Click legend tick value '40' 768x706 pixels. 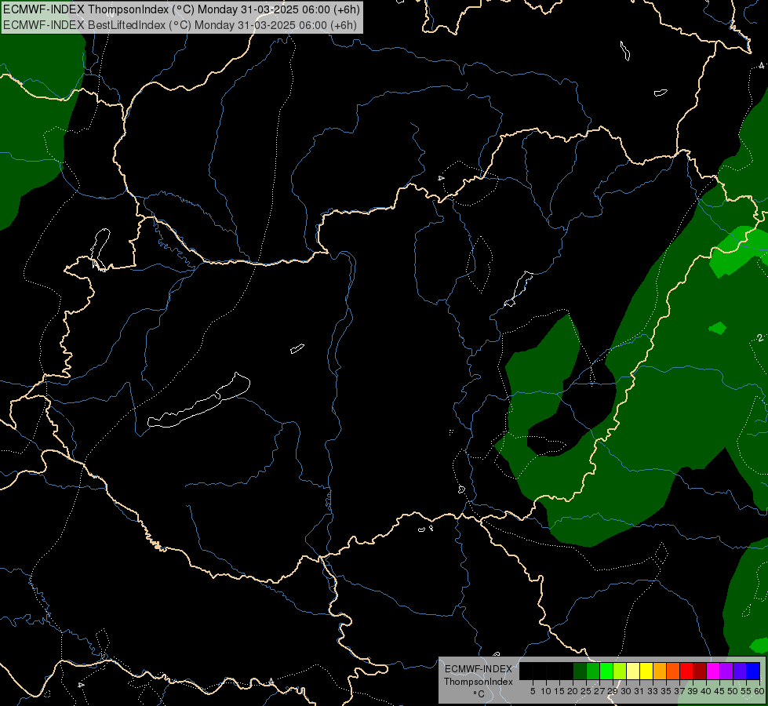tap(706, 691)
